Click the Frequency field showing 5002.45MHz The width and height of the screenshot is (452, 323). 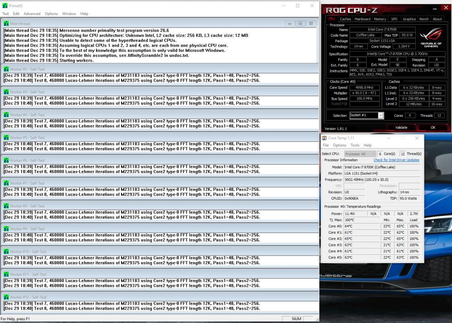[x=382, y=180]
